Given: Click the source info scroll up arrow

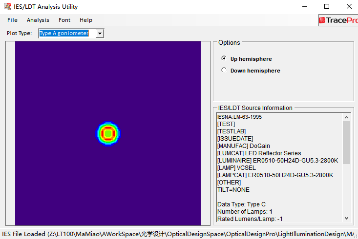Looking at the screenshot, I should [346, 117].
